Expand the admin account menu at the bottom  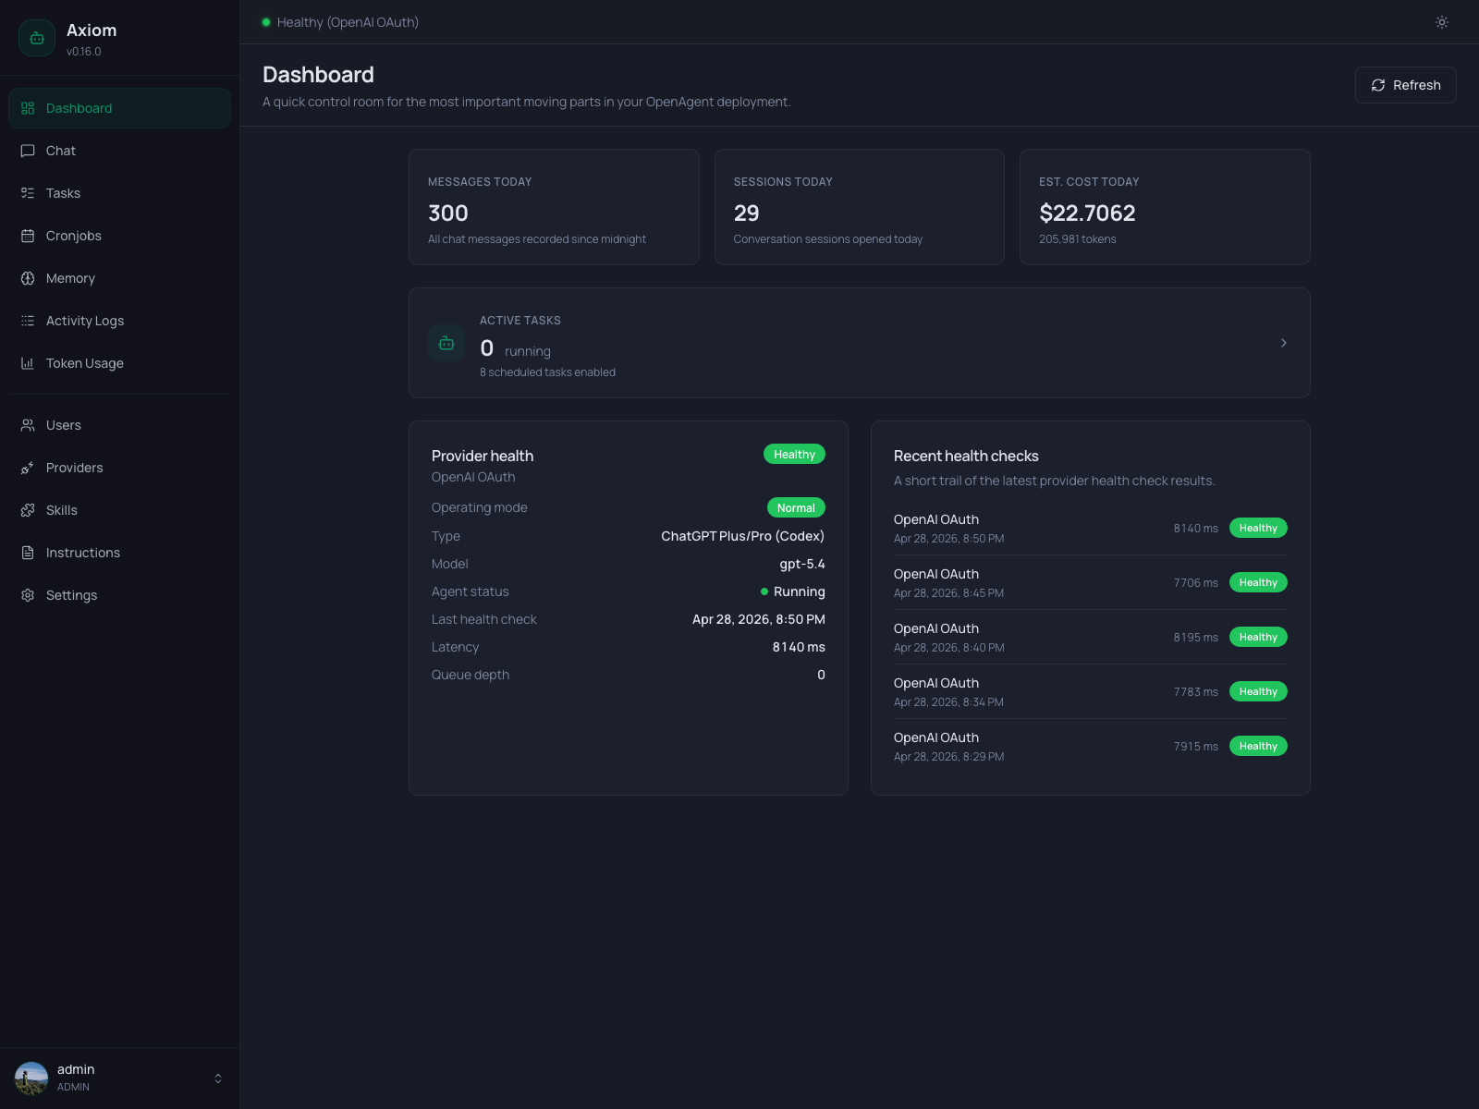(218, 1078)
